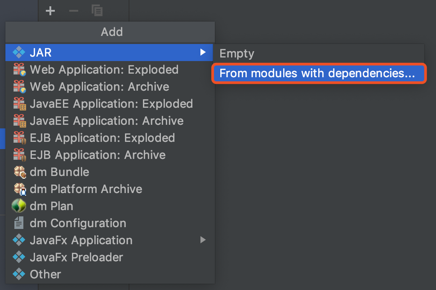Select EJB Application: Exploded item
The height and width of the screenshot is (290, 436).
102,138
